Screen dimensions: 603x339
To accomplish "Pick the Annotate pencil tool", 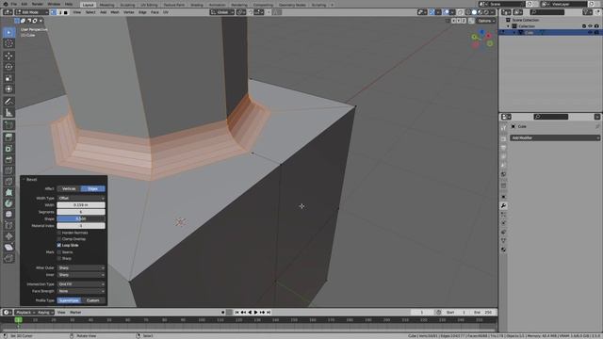I will point(8,102).
